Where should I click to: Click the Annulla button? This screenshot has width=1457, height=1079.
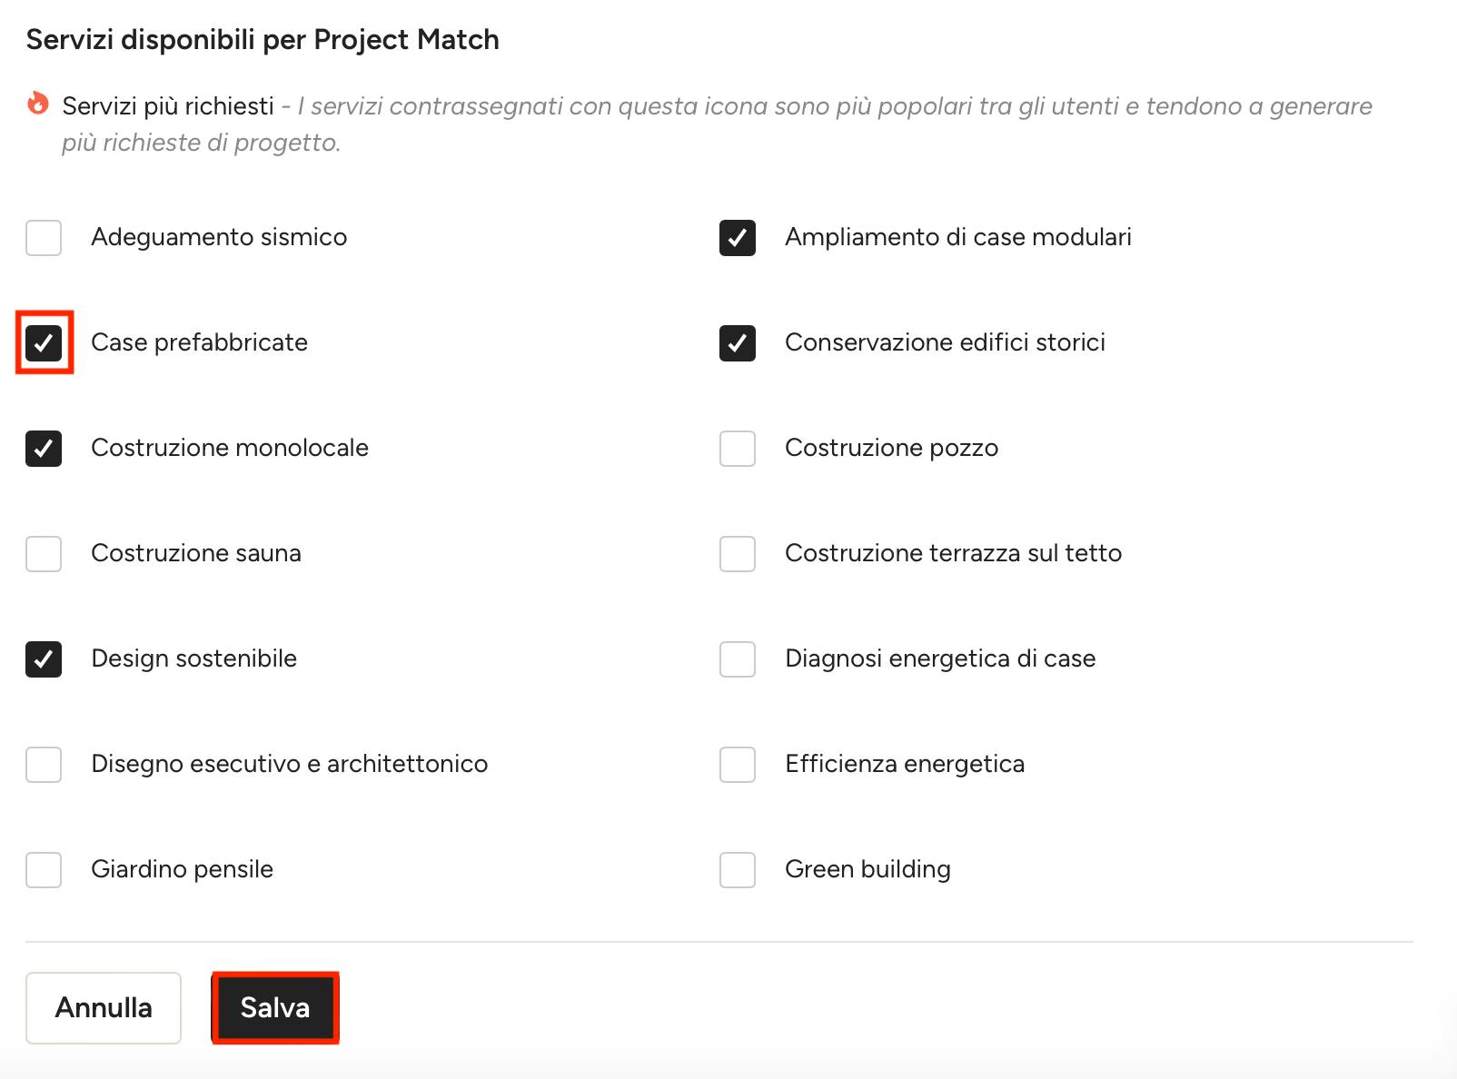(x=104, y=1008)
